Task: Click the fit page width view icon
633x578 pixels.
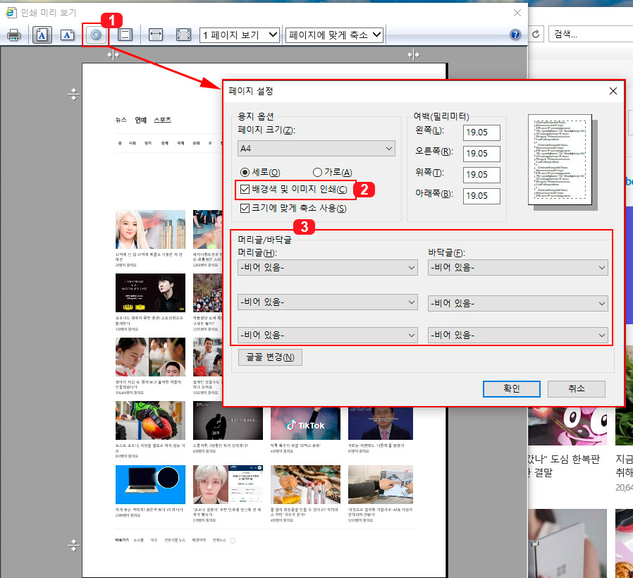Action: pos(155,35)
